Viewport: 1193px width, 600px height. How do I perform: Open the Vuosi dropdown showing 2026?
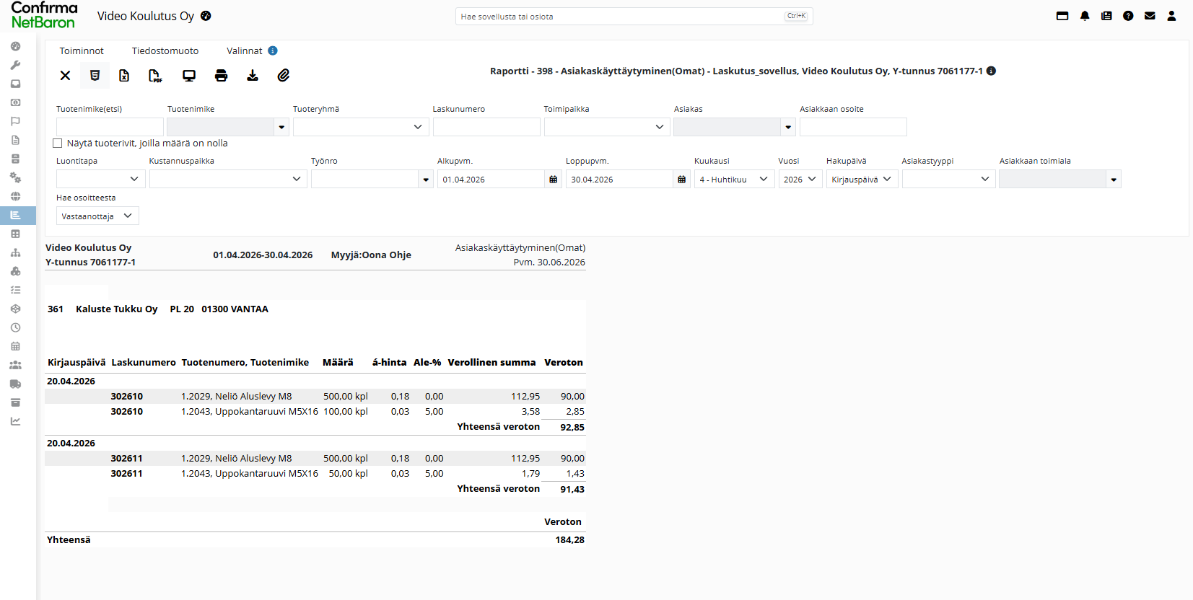click(800, 179)
